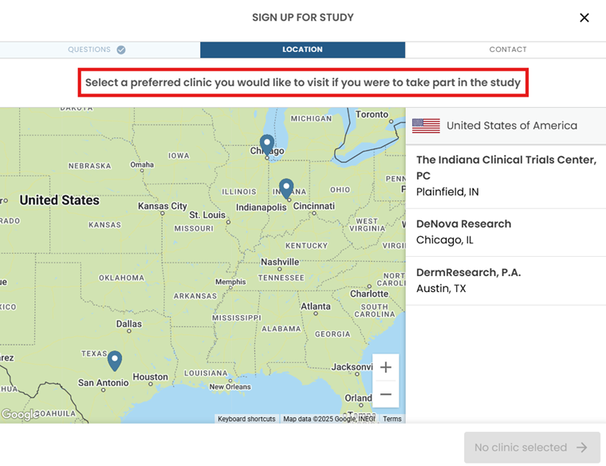Click the Omaha label on the map
The height and width of the screenshot is (466, 606).
click(142, 164)
